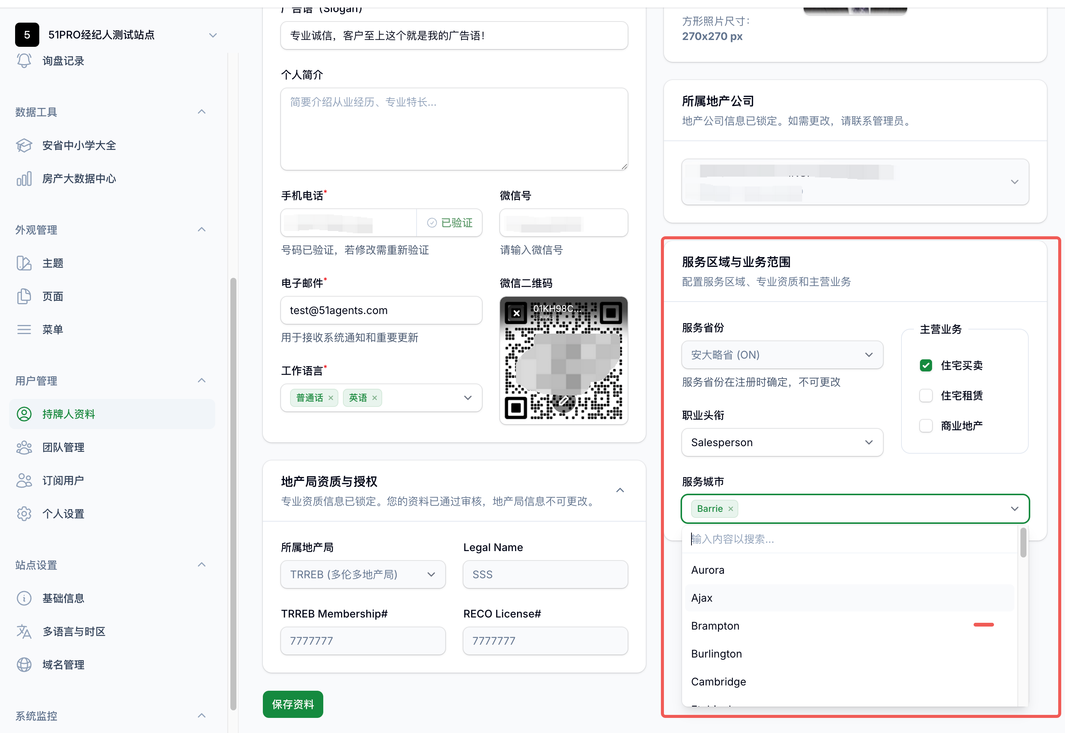1065x733 pixels.
Task: Click the city dropdown list scrollbar
Action: point(1023,542)
